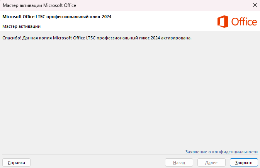This screenshot has height=168, width=260.
Task: Click the disabled Назад button
Action: coord(179,163)
